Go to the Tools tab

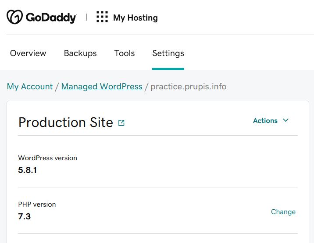[x=125, y=53]
